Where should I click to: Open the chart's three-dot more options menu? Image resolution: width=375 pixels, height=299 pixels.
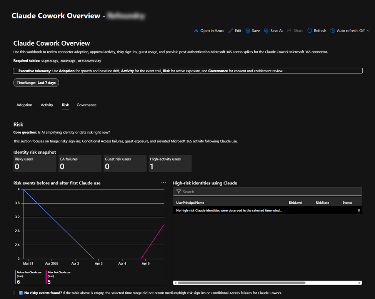pyautogui.click(x=163, y=183)
